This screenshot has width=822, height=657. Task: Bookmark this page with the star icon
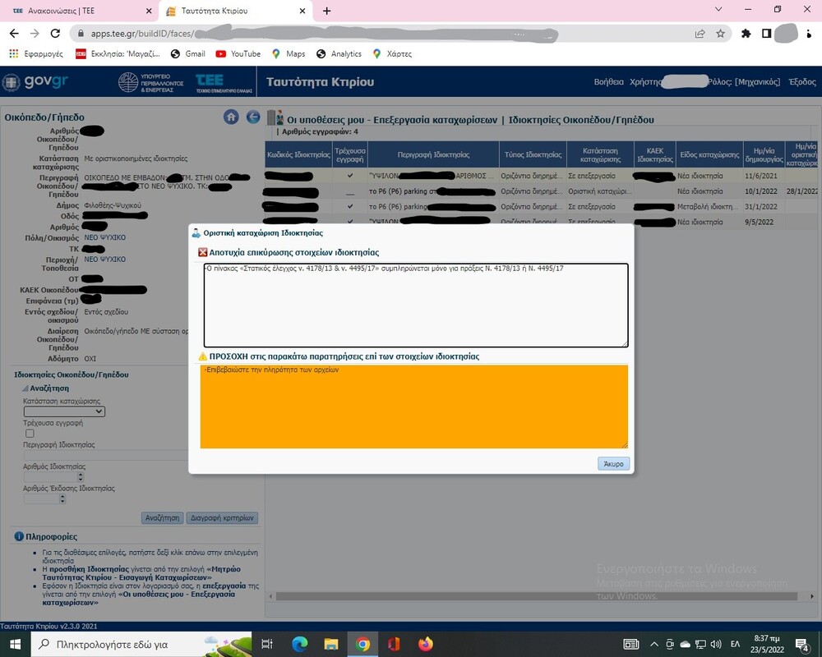[721, 34]
